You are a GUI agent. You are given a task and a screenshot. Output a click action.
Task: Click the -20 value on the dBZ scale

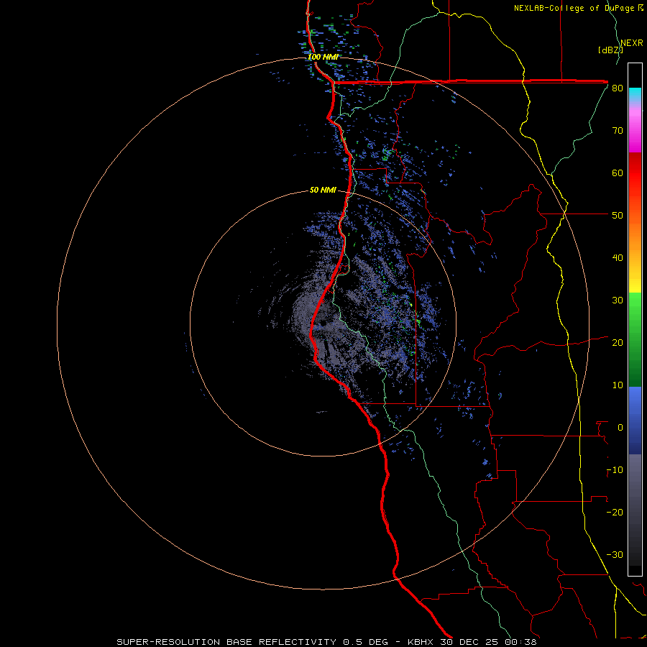point(615,513)
